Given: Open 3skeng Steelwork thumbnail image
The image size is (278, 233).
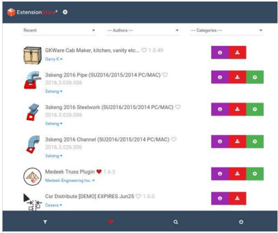Looking at the screenshot, I should pyautogui.click(x=33, y=112).
